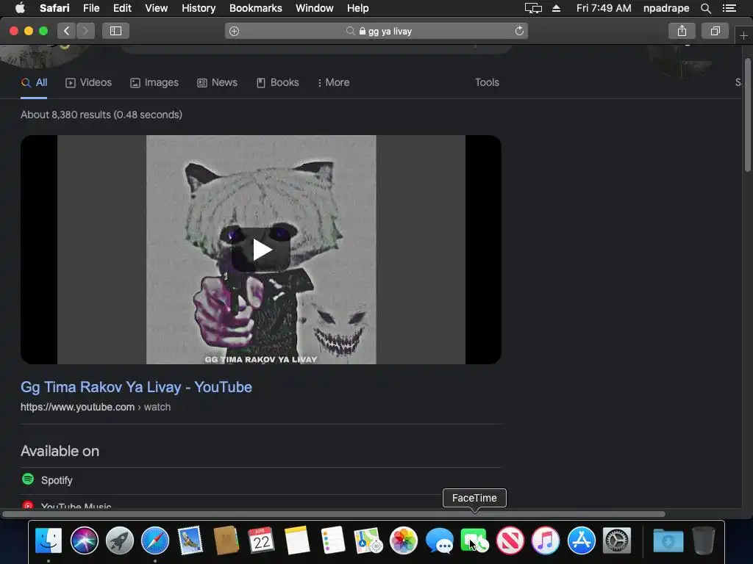
Task: Switch to News search tab
Action: click(x=217, y=82)
